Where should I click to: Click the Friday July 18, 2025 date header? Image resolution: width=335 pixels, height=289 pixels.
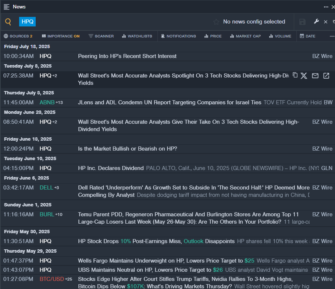tap(27, 47)
